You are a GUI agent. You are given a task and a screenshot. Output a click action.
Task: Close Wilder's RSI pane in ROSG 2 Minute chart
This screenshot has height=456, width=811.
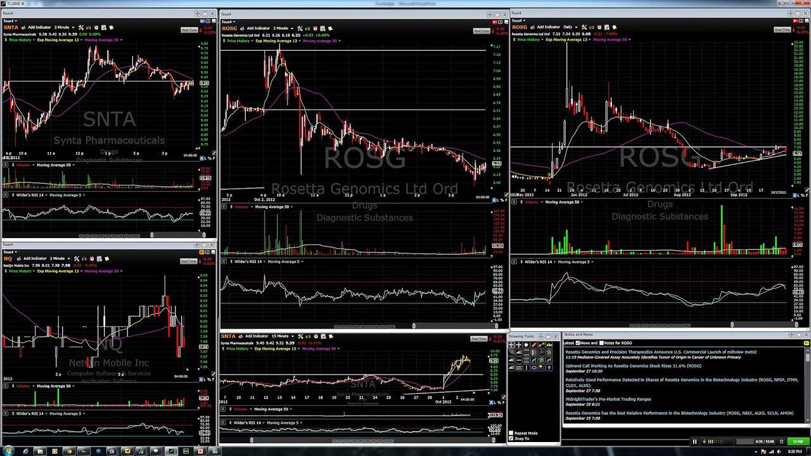224,262
